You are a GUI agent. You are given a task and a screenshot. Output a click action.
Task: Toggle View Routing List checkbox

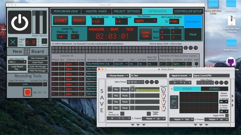click(122, 114)
